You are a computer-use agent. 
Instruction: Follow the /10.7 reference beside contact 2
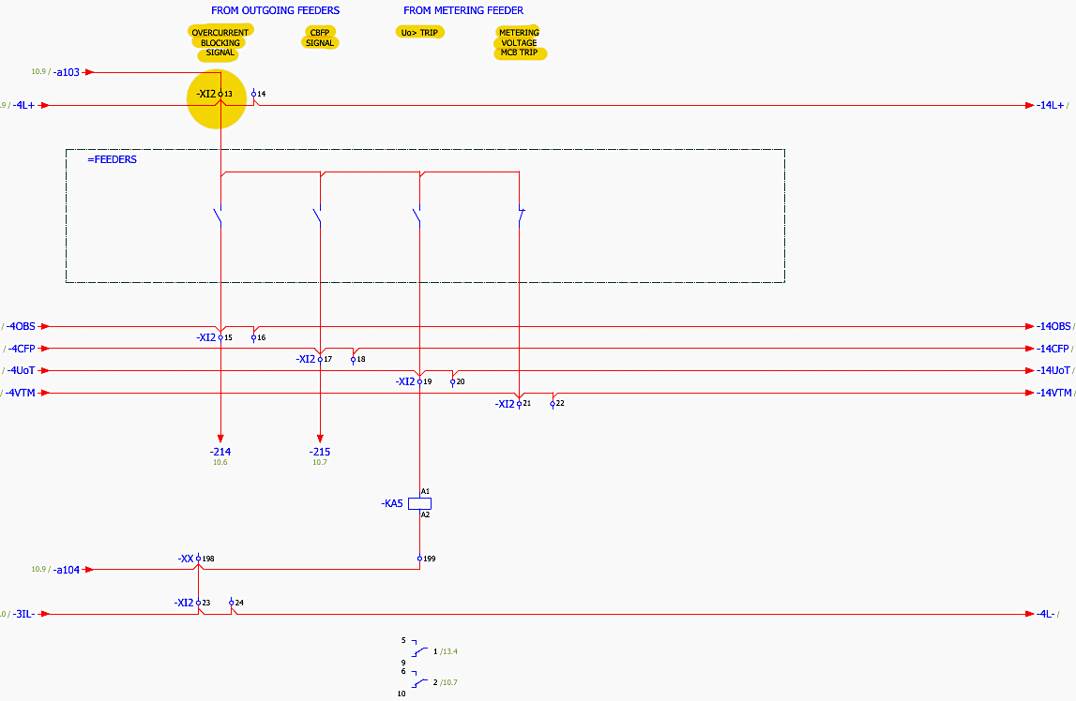coord(448,682)
